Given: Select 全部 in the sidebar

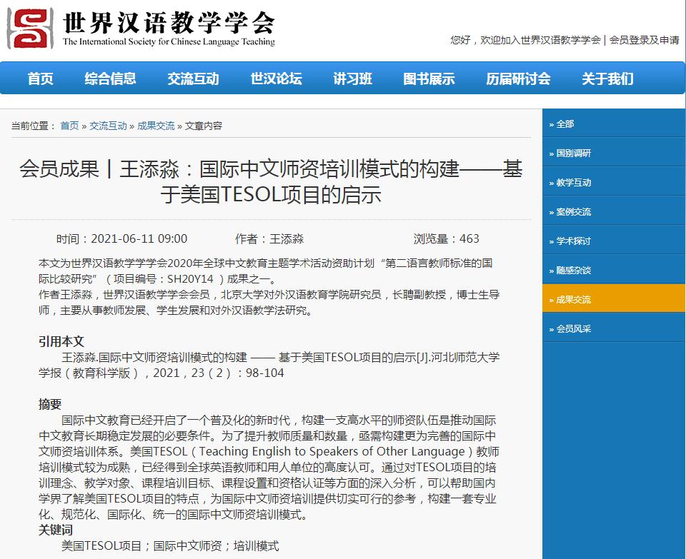Looking at the screenshot, I should click(x=613, y=124).
